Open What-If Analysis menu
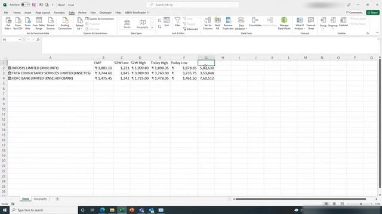The height and width of the screenshot is (214, 382). pyautogui.click(x=300, y=24)
